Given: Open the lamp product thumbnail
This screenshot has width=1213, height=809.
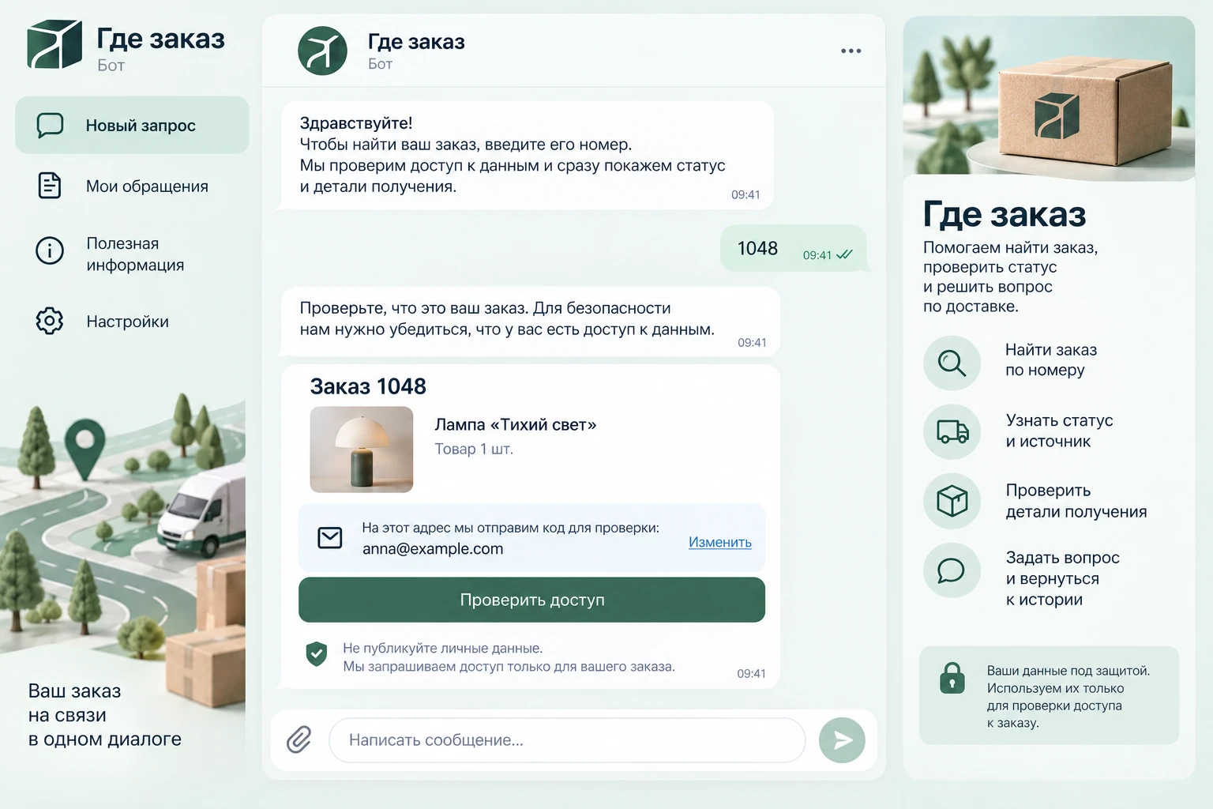Looking at the screenshot, I should point(362,450).
